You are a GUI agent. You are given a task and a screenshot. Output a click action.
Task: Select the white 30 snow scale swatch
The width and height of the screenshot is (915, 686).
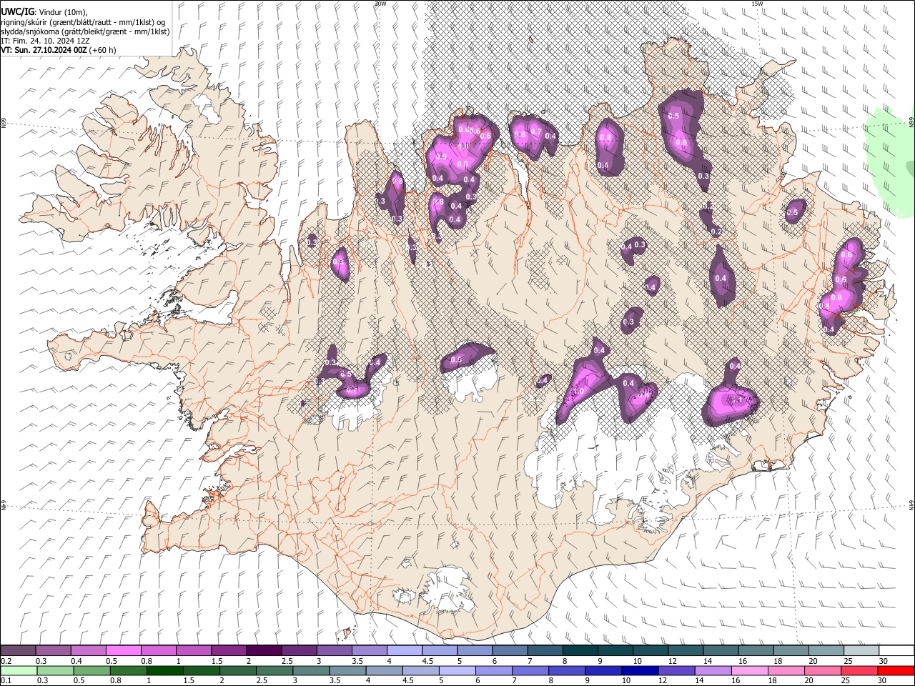[896, 651]
